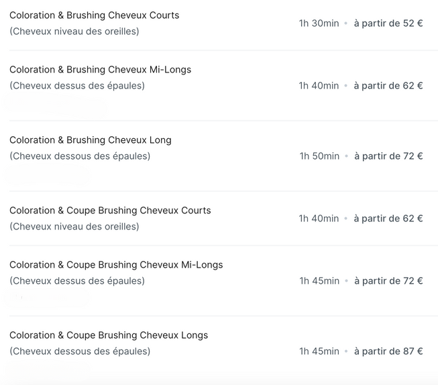The image size is (438, 385).
Task: Click 1h 40min on Coupe Brushing Courts row
Action: 319,218
